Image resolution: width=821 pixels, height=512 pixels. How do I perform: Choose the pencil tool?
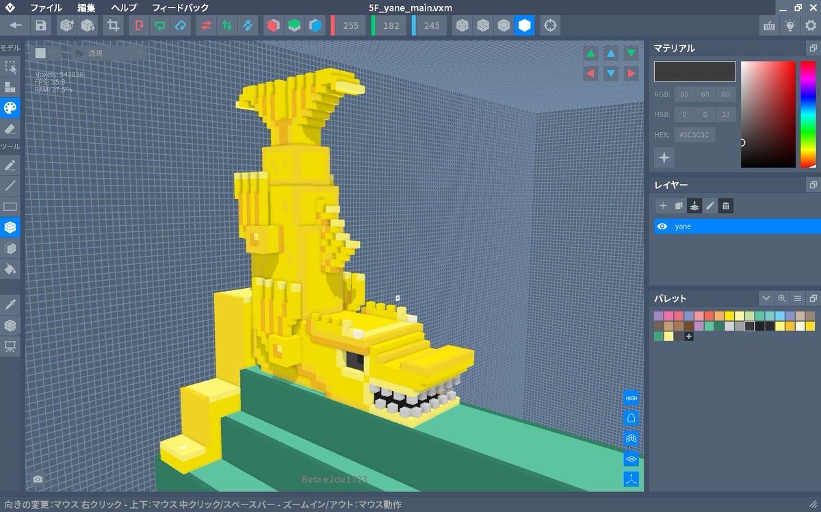pos(10,165)
